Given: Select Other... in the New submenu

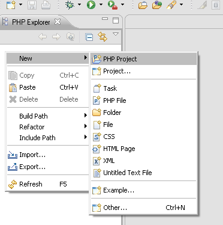Looking at the screenshot, I should point(143,208).
